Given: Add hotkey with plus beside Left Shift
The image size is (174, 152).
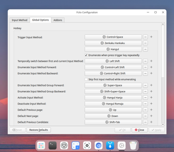Looking at the screenshot, I should click(x=151, y=61).
